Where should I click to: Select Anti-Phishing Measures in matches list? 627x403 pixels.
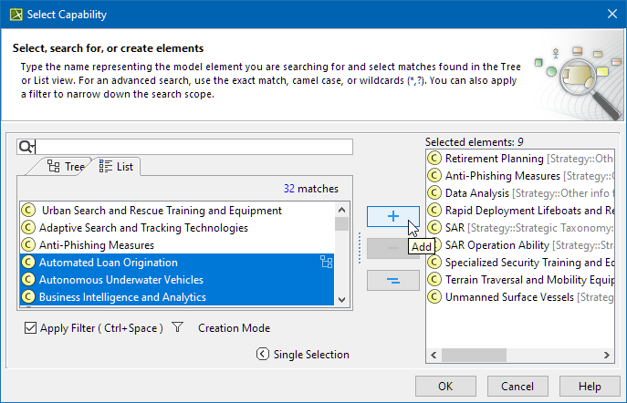(96, 245)
